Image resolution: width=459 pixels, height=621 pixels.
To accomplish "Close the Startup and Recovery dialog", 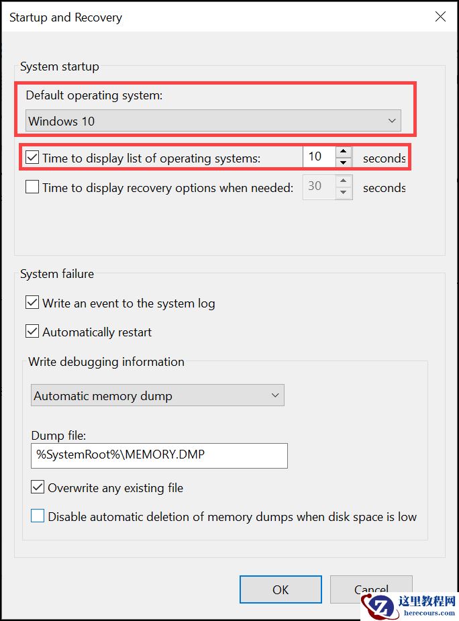I will [440, 17].
